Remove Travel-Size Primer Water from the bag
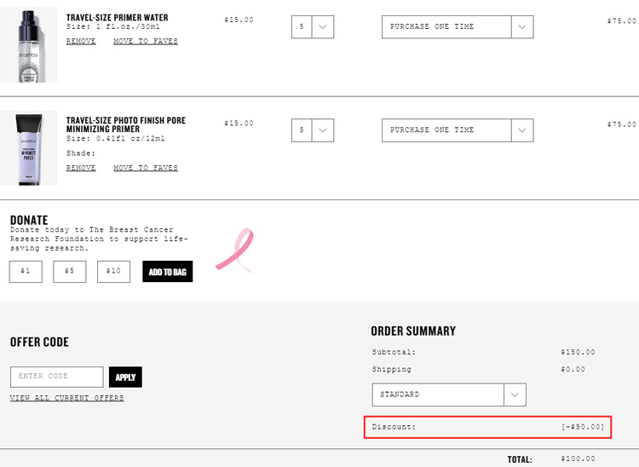This screenshot has height=467, width=639. [x=81, y=41]
